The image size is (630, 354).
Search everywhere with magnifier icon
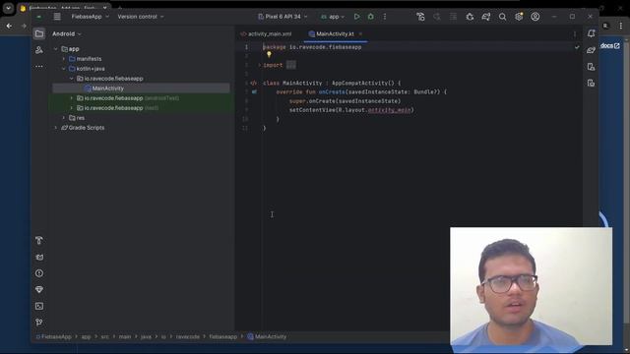502,17
